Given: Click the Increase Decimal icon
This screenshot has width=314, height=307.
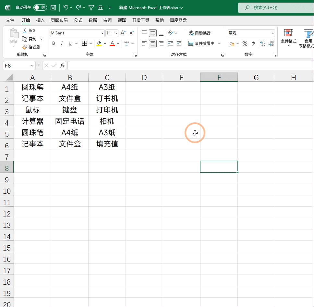Looking at the screenshot, I should [262, 43].
